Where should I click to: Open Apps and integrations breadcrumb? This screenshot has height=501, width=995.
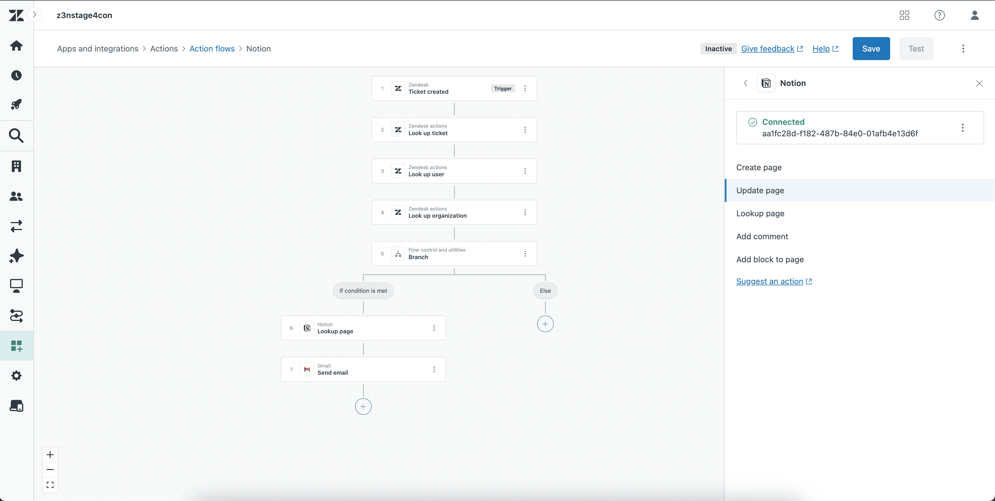point(98,49)
